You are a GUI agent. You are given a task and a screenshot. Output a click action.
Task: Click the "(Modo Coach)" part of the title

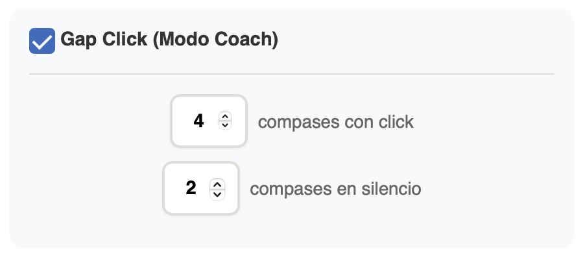click(x=216, y=40)
